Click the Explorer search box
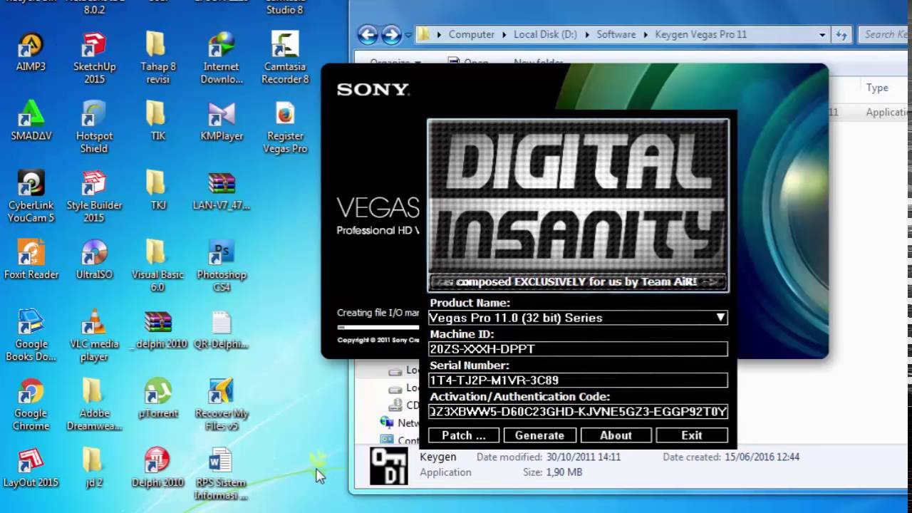Screen dimensions: 912x513 point(884,34)
